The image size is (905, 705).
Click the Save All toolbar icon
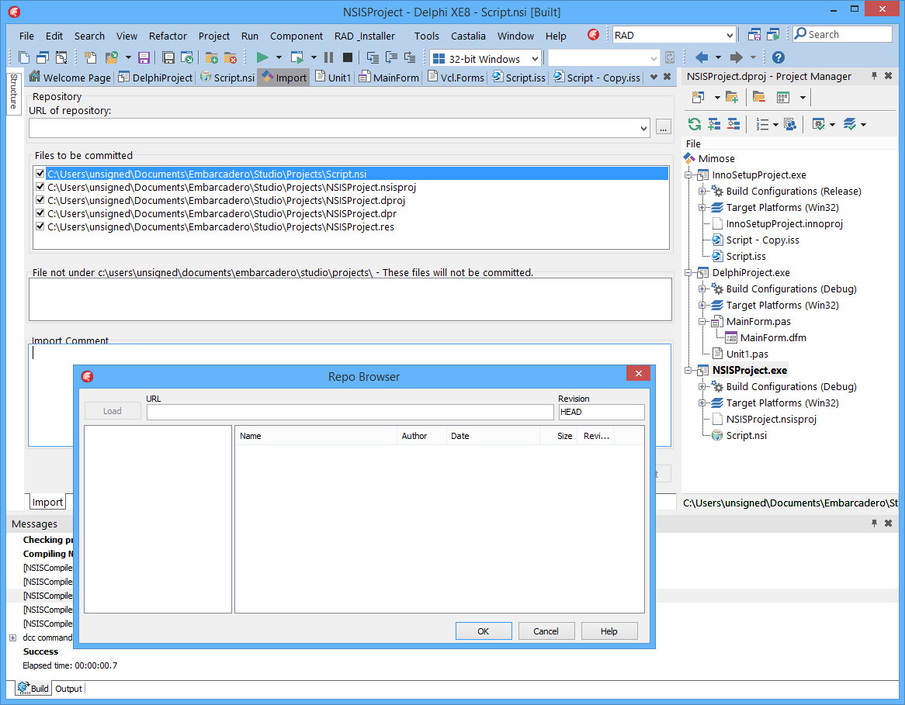pyautogui.click(x=168, y=57)
